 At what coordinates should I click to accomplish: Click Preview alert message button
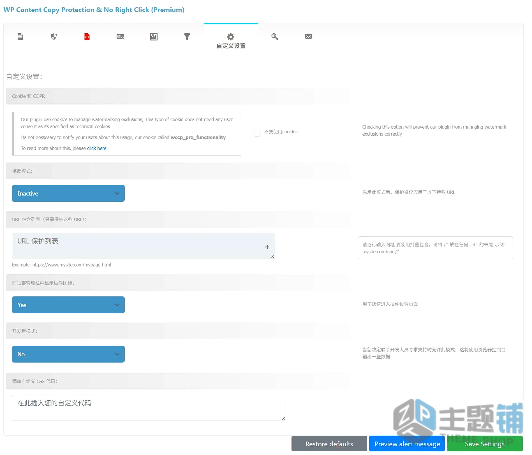(x=407, y=444)
